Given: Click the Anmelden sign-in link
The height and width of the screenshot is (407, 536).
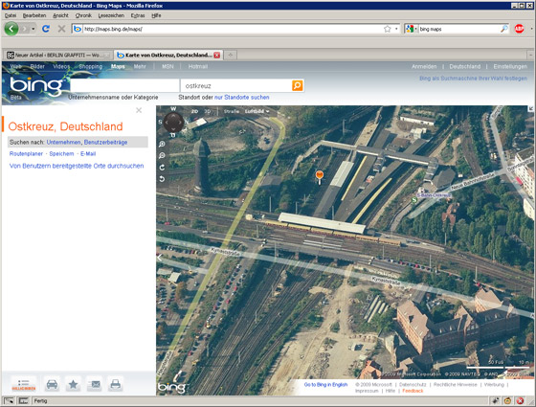Looking at the screenshot, I should pyautogui.click(x=424, y=66).
